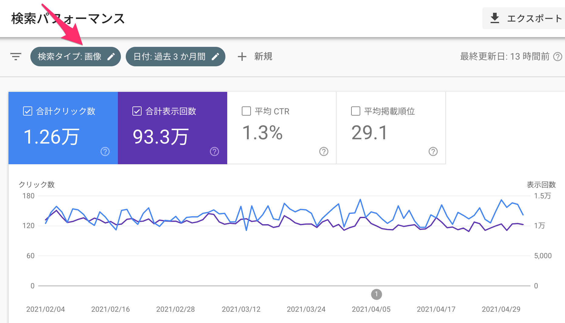Open help icon next to 最終更新日

558,57
